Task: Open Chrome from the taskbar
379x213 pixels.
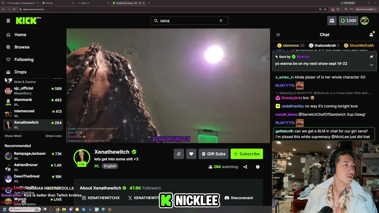Action: click(57, 209)
